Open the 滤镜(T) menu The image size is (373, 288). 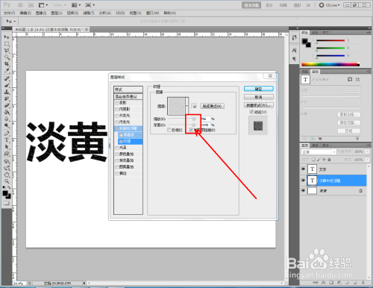pos(89,13)
